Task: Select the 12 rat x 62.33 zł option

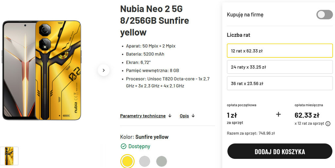Action: click(x=280, y=51)
